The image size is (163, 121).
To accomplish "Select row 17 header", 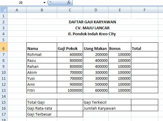I will point(4,114).
